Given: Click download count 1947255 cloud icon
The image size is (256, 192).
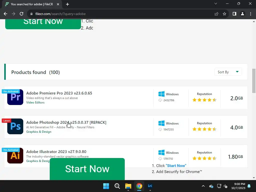Looking at the screenshot, I should click(160, 129).
